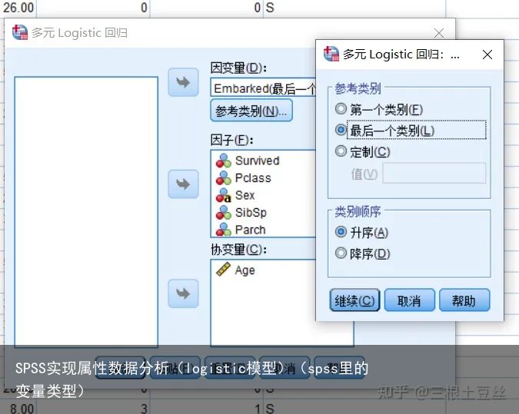Move variable to 协变量 with arrow button

tap(183, 293)
